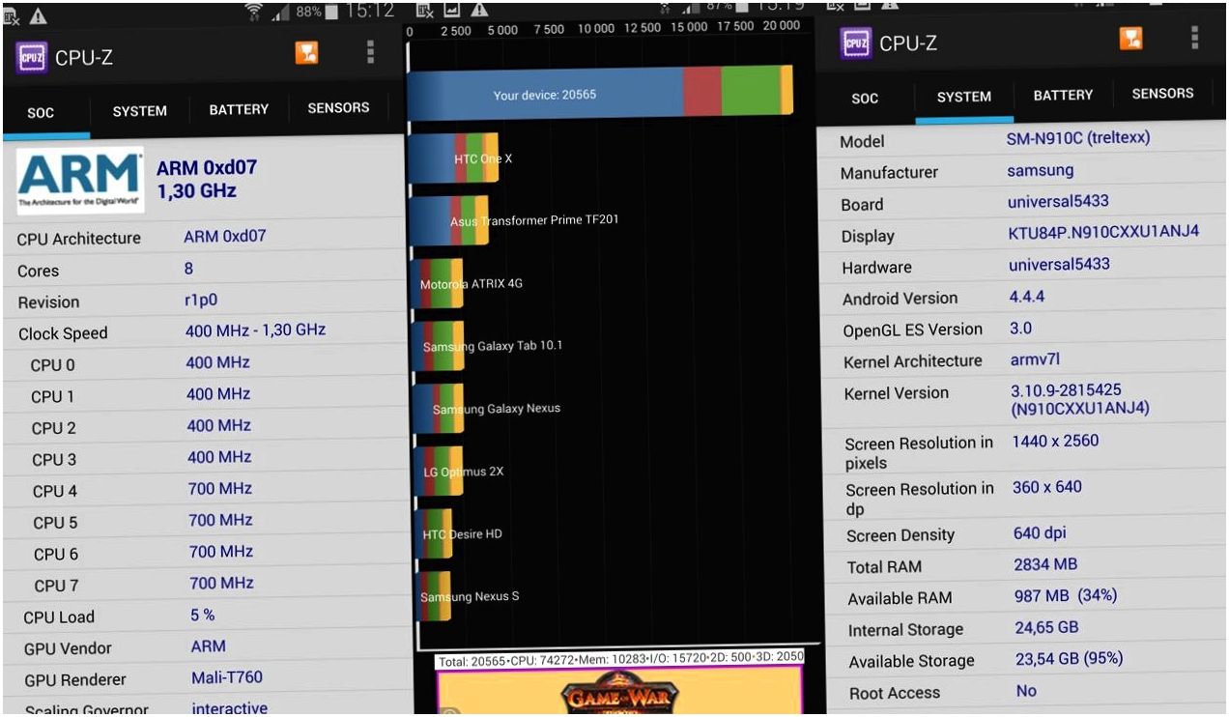Select the Samsung Galaxy Tab 10.1 bar
The image size is (1229, 717).
(x=438, y=346)
